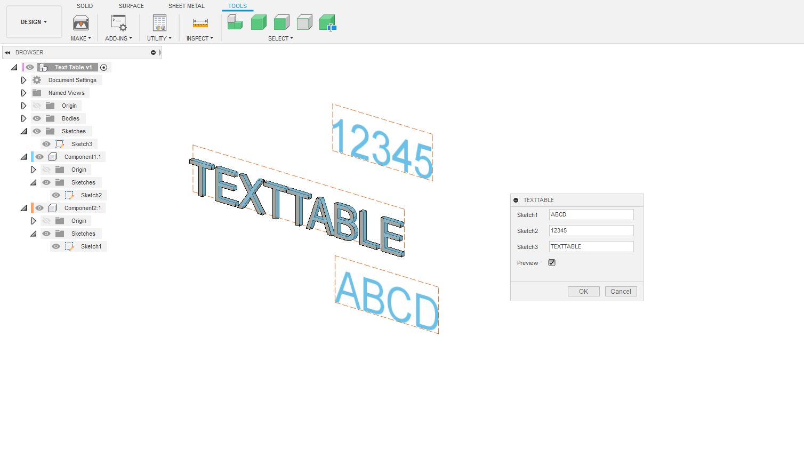Click the Sketch2 text field containing 12345

591,231
